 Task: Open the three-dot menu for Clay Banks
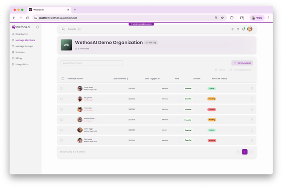tap(252, 141)
